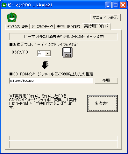Click the マニュアル表示 button
128x154 pixels.
(x=105, y=17)
